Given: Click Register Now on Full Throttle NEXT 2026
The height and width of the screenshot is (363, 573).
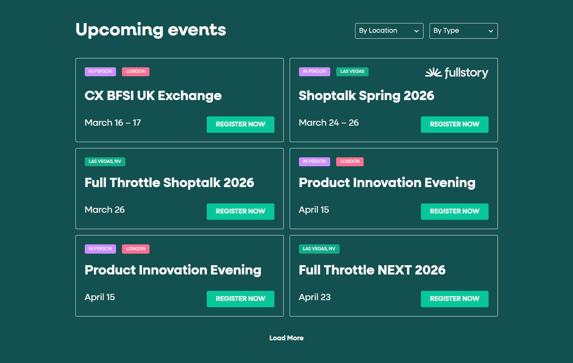Looking at the screenshot, I should click(x=454, y=299).
